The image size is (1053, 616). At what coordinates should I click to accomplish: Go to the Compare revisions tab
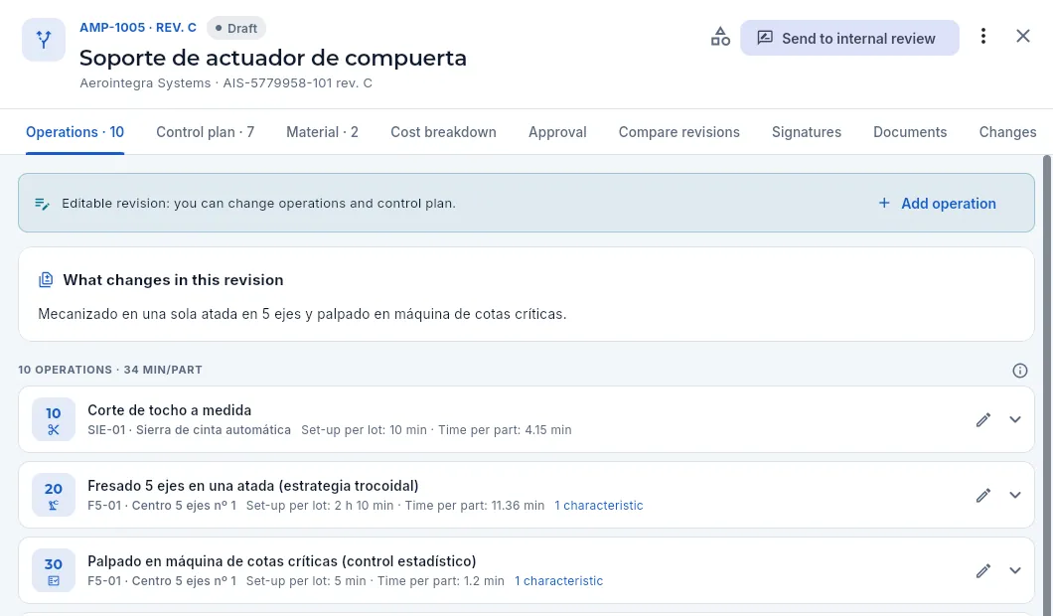coord(678,132)
